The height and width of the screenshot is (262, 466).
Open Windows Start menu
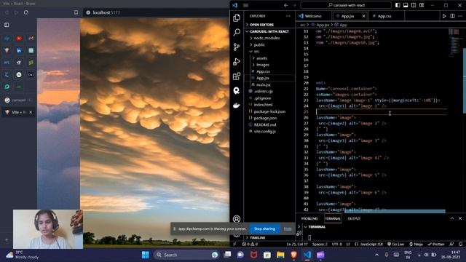(146, 255)
